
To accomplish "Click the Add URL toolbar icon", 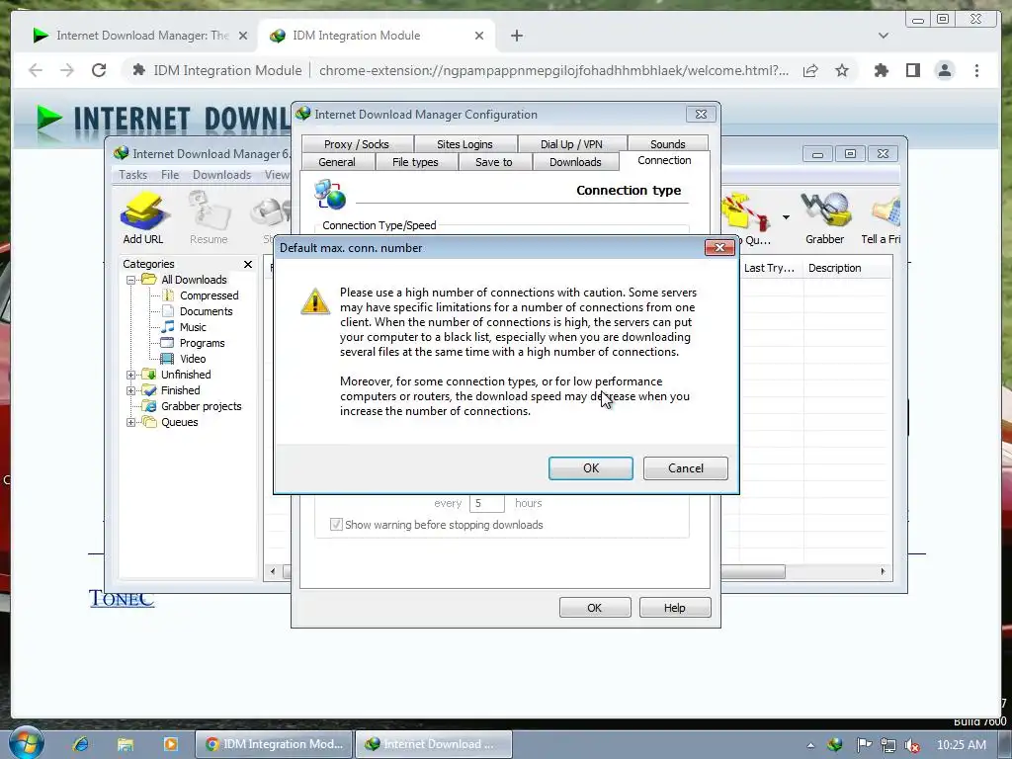I will 143,218.
